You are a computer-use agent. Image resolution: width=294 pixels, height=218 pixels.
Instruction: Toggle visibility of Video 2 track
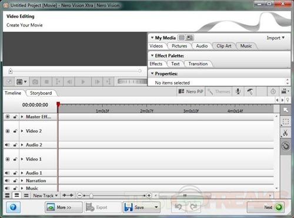(8, 131)
